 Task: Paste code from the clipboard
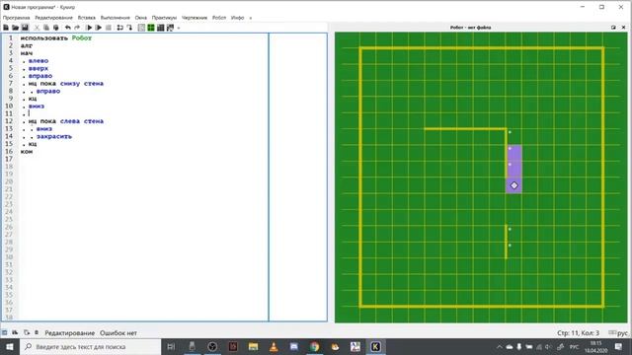click(55, 28)
